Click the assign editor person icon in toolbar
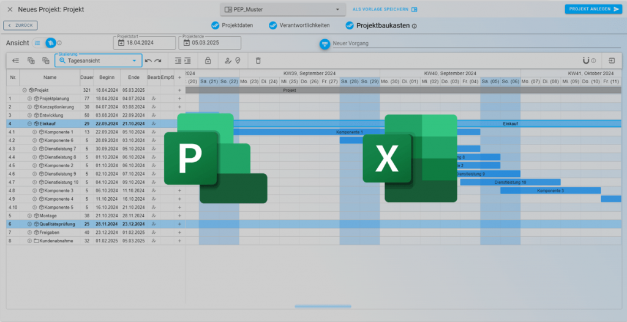This screenshot has width=627, height=322. [228, 61]
